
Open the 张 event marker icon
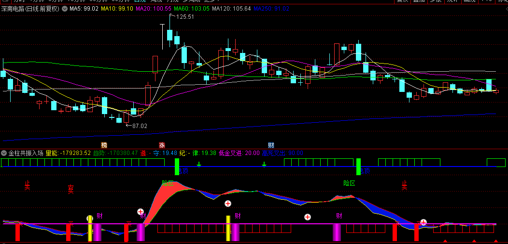pyautogui.click(x=162, y=145)
